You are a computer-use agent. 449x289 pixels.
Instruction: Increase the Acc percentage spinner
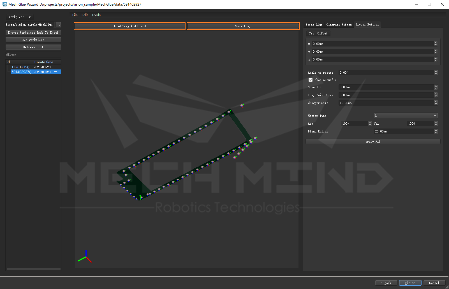coord(370,122)
